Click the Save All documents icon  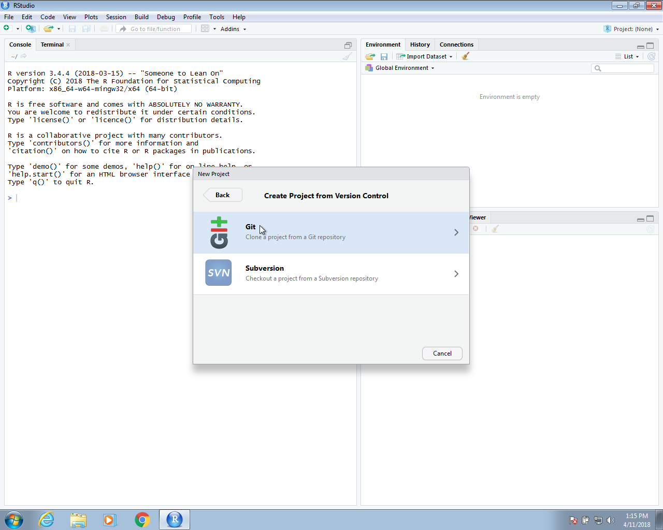pyautogui.click(x=87, y=28)
